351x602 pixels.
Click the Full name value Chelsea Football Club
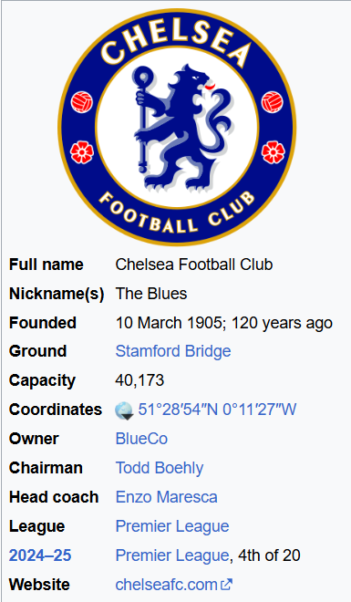pos(194,265)
